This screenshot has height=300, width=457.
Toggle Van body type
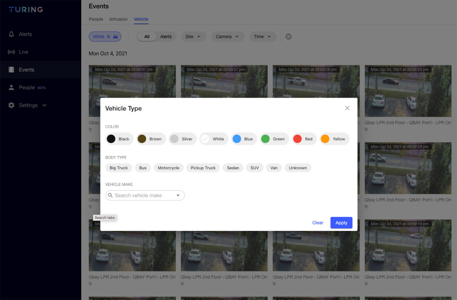coord(274,168)
